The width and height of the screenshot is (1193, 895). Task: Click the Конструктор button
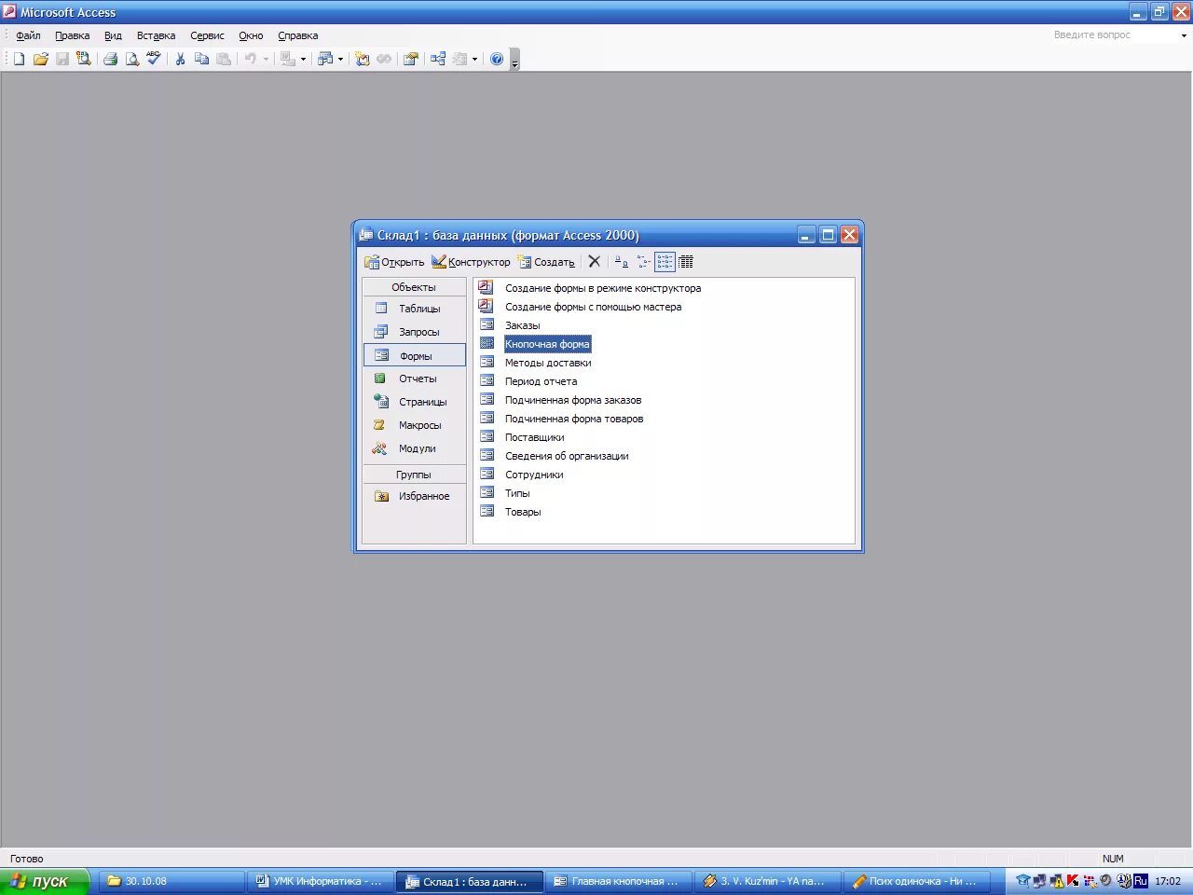(x=471, y=262)
